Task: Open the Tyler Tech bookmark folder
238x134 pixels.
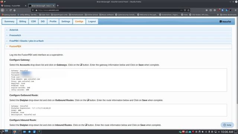Action: [44, 15]
